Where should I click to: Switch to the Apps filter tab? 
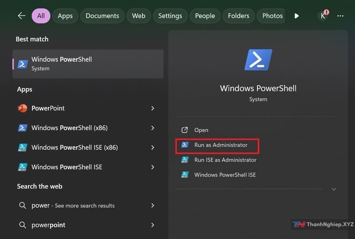coord(65,16)
